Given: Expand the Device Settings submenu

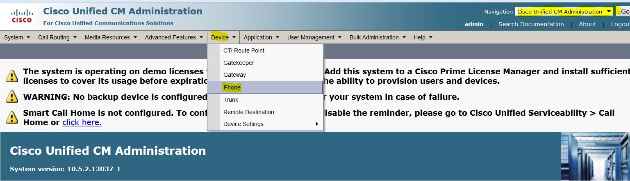Looking at the screenshot, I should point(265,124).
